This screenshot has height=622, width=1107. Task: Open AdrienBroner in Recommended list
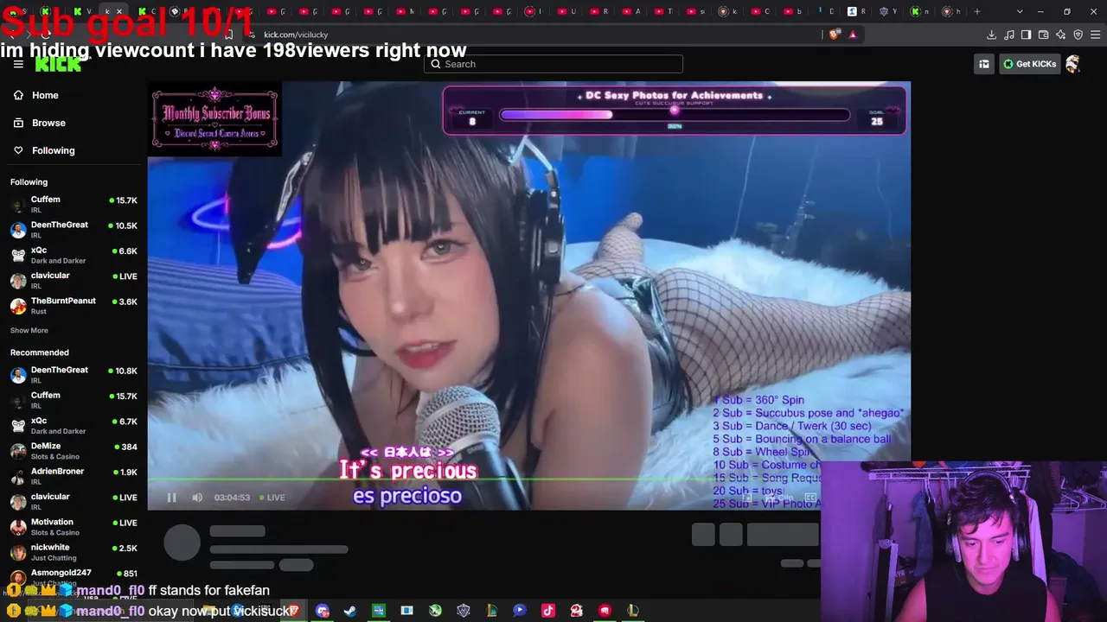click(74, 477)
